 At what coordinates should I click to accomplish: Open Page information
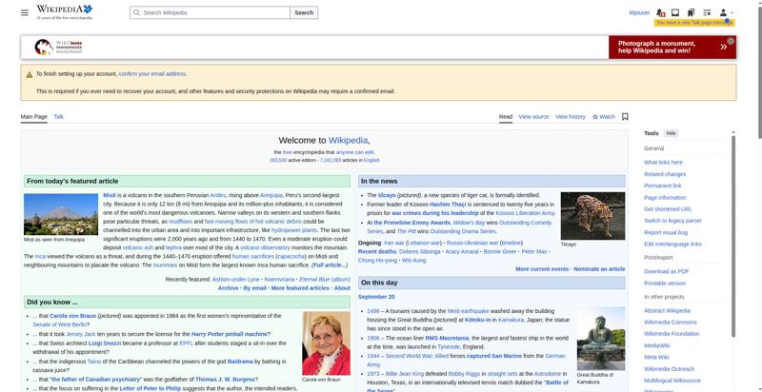coord(665,198)
